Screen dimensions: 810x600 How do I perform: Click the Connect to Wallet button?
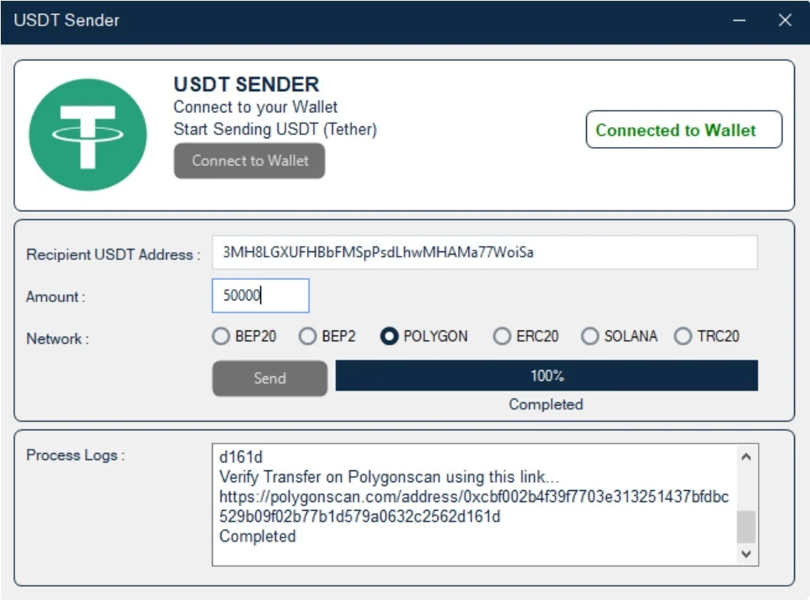[x=249, y=160]
